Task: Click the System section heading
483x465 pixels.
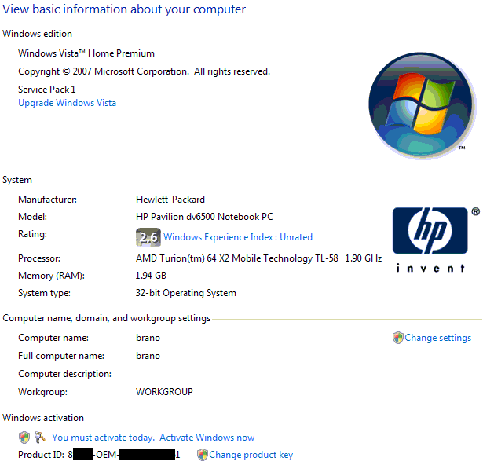Action: click(x=17, y=180)
